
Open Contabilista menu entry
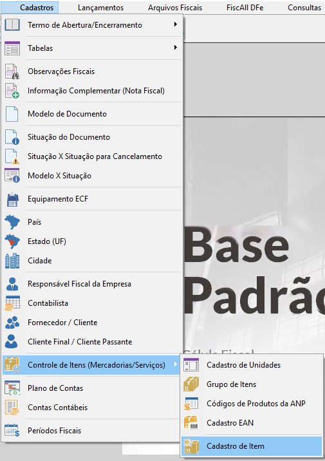tap(92, 303)
